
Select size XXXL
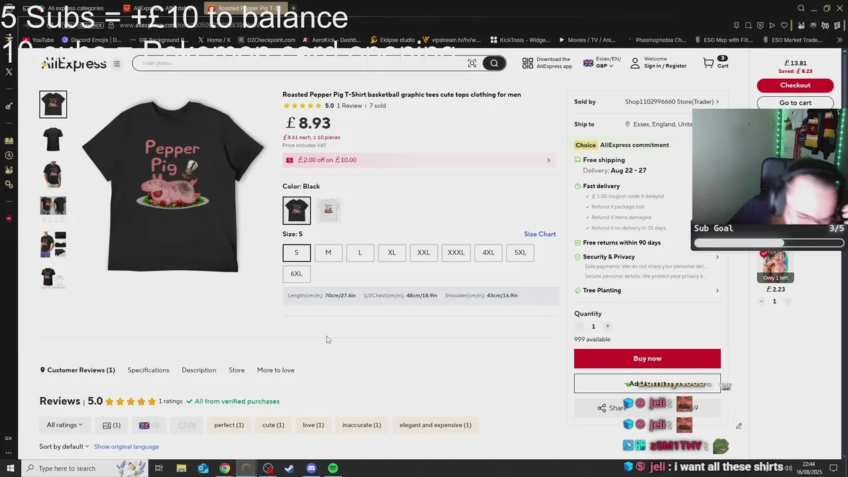456,252
